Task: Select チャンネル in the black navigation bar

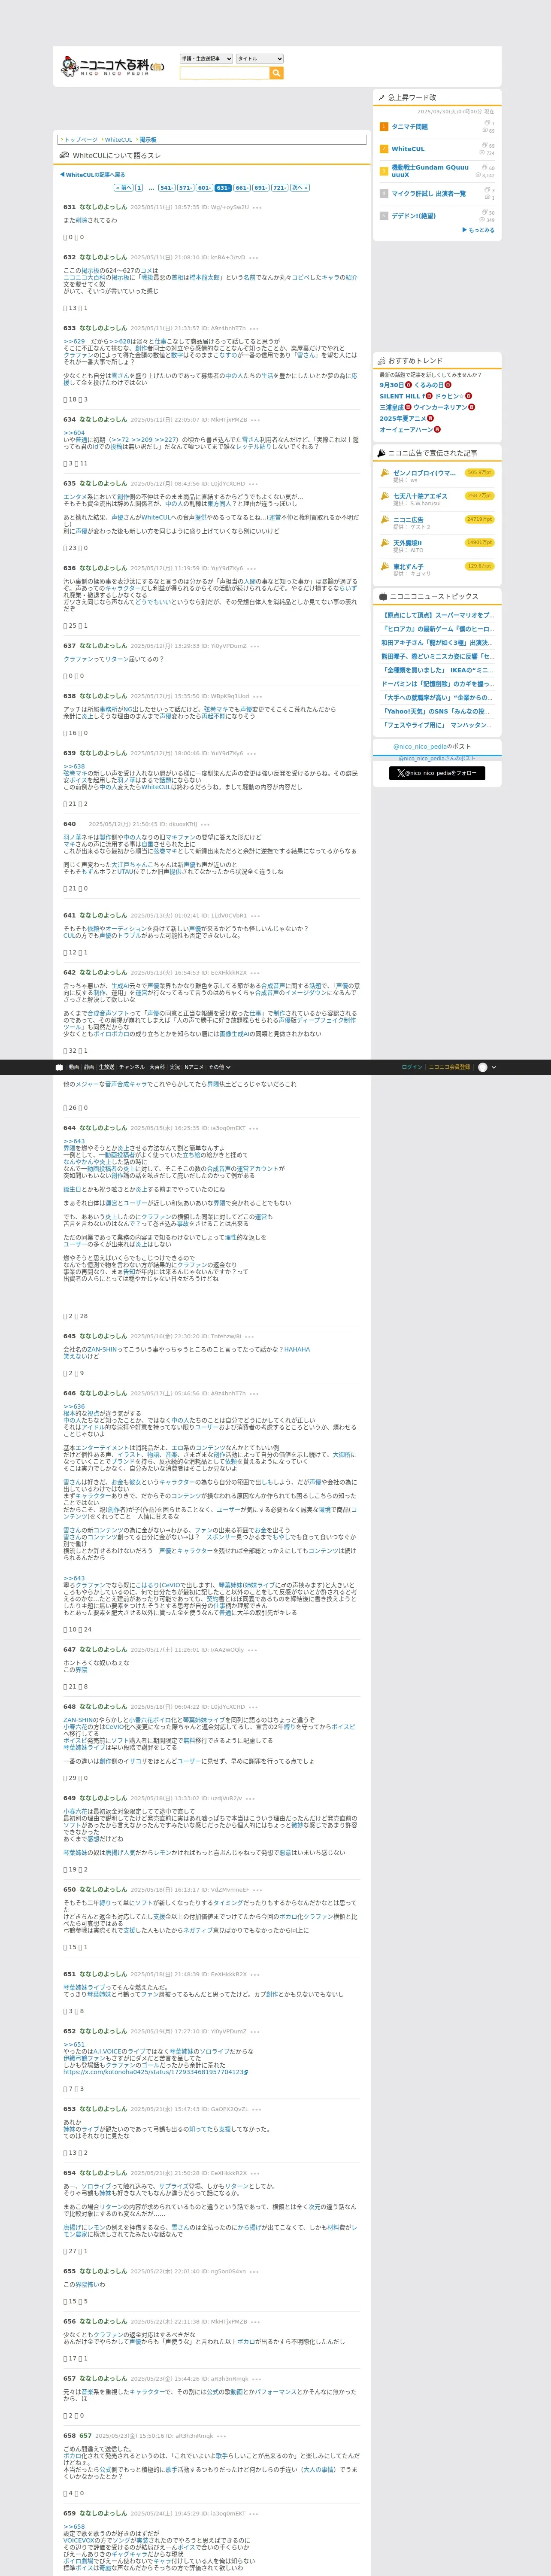Action: coord(132,1067)
